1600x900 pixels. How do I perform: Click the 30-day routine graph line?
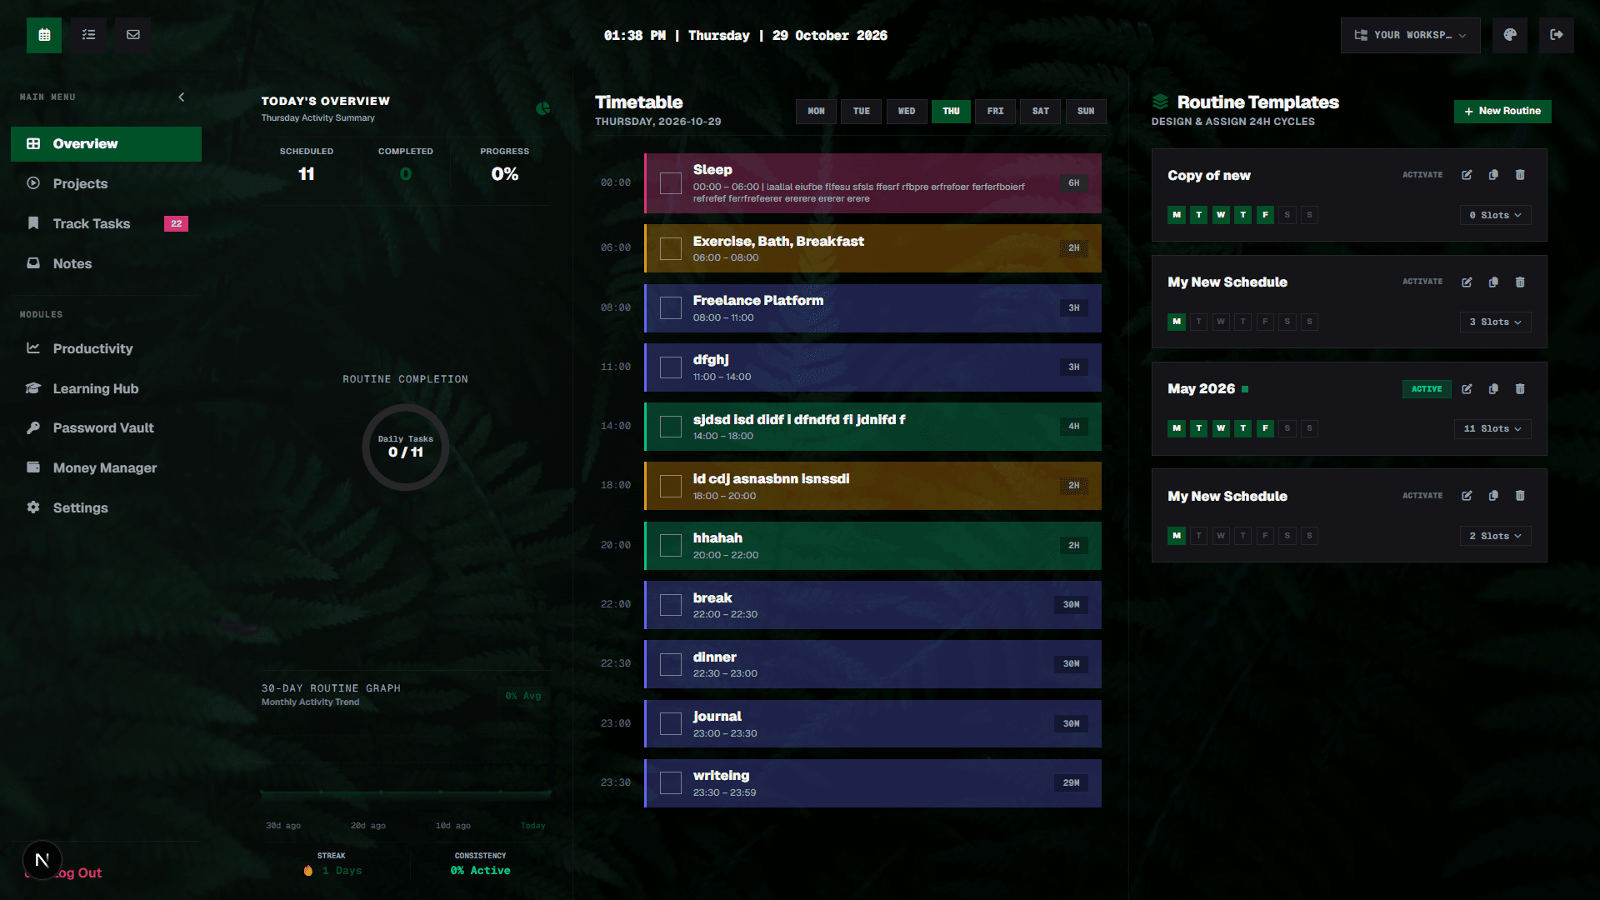point(406,792)
